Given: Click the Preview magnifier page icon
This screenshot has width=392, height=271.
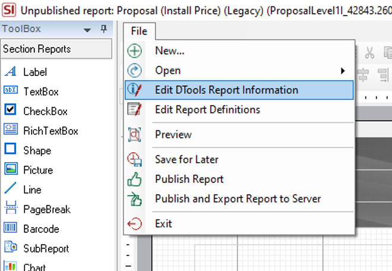Looking at the screenshot, I should click(x=134, y=135).
